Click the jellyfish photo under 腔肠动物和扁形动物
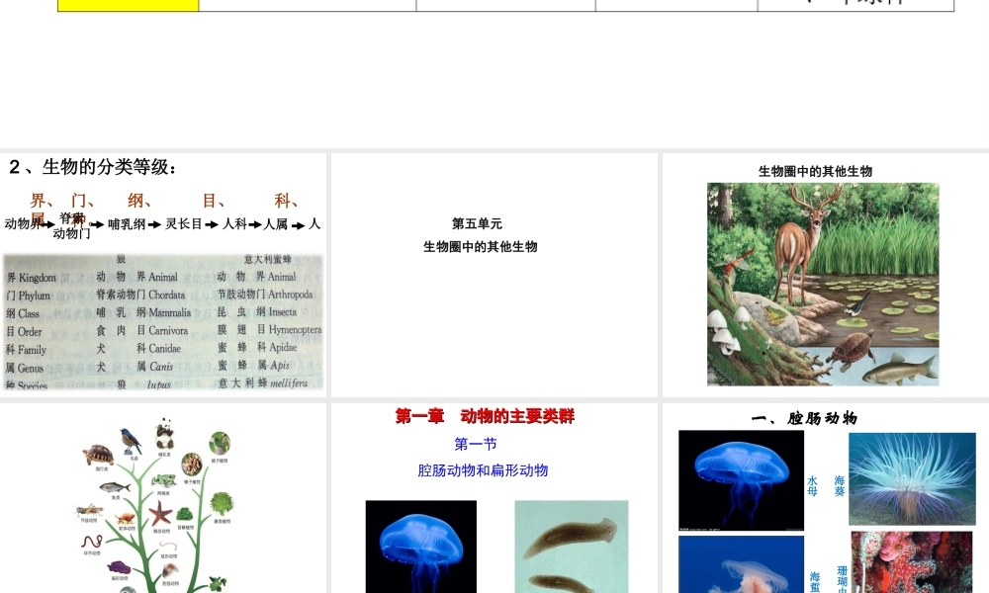The width and height of the screenshot is (989, 593). tap(420, 547)
